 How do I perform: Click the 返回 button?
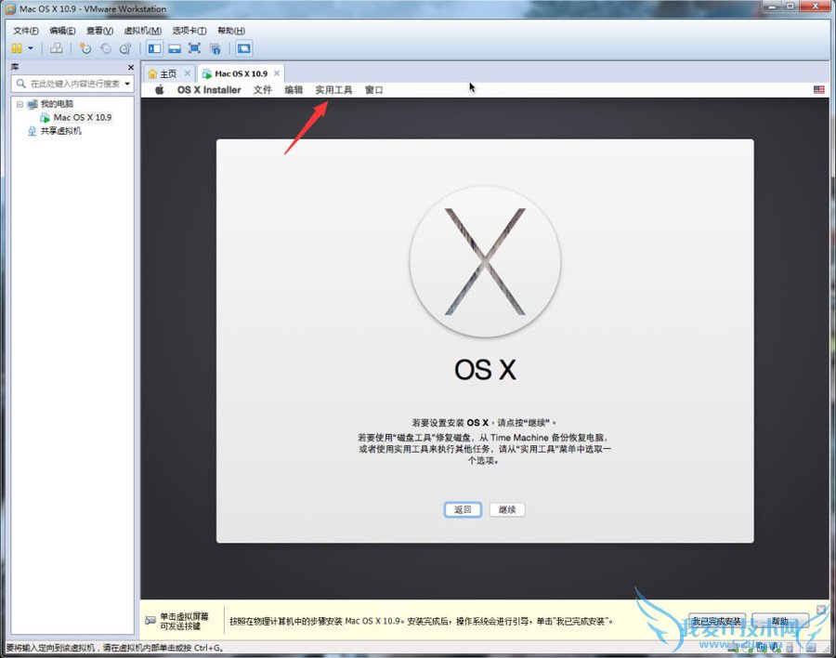pyautogui.click(x=463, y=509)
